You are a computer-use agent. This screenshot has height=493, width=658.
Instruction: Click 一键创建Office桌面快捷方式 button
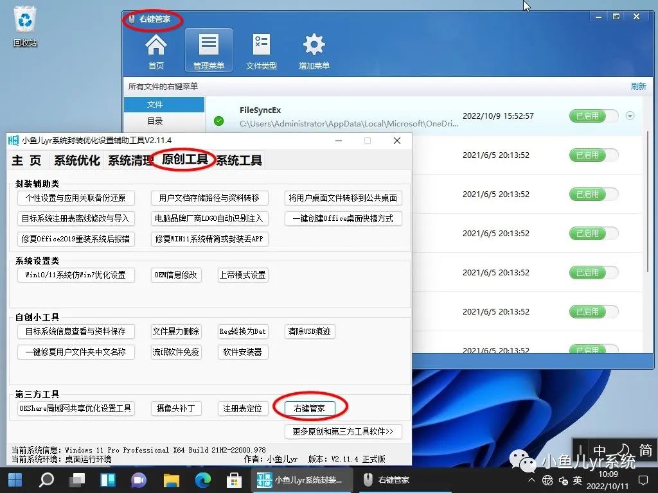tap(343, 218)
